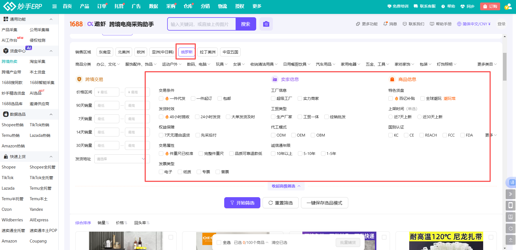Click 更多功能 puzzle icon
The image size is (516, 250).
pyautogui.click(x=358, y=24)
